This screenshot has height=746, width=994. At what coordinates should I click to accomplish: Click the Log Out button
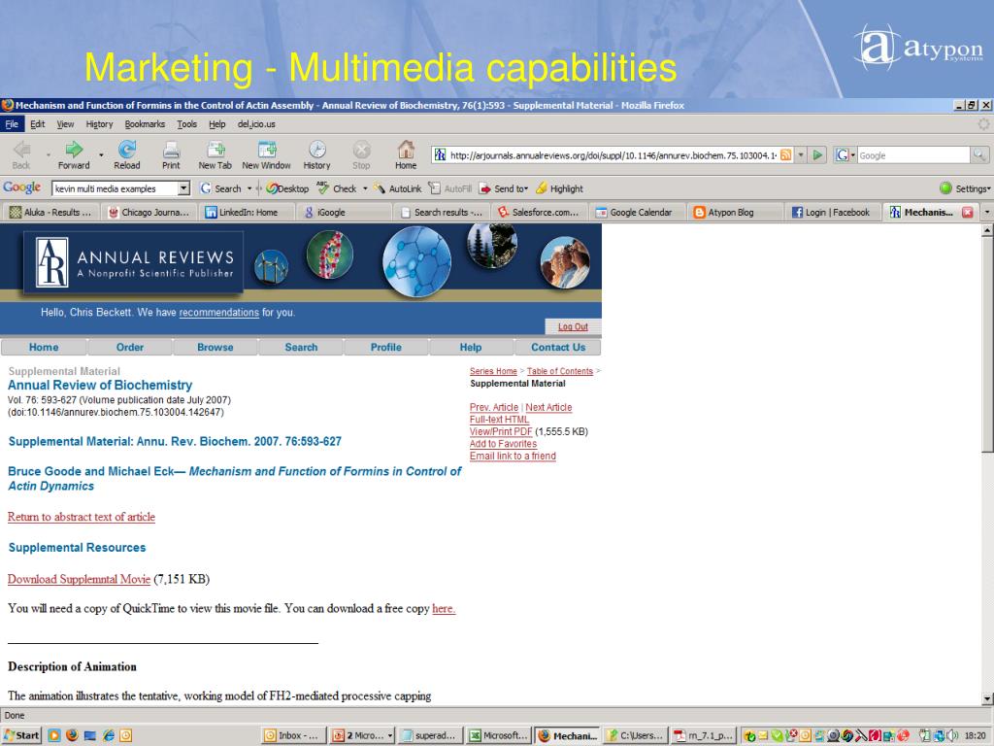coord(573,326)
